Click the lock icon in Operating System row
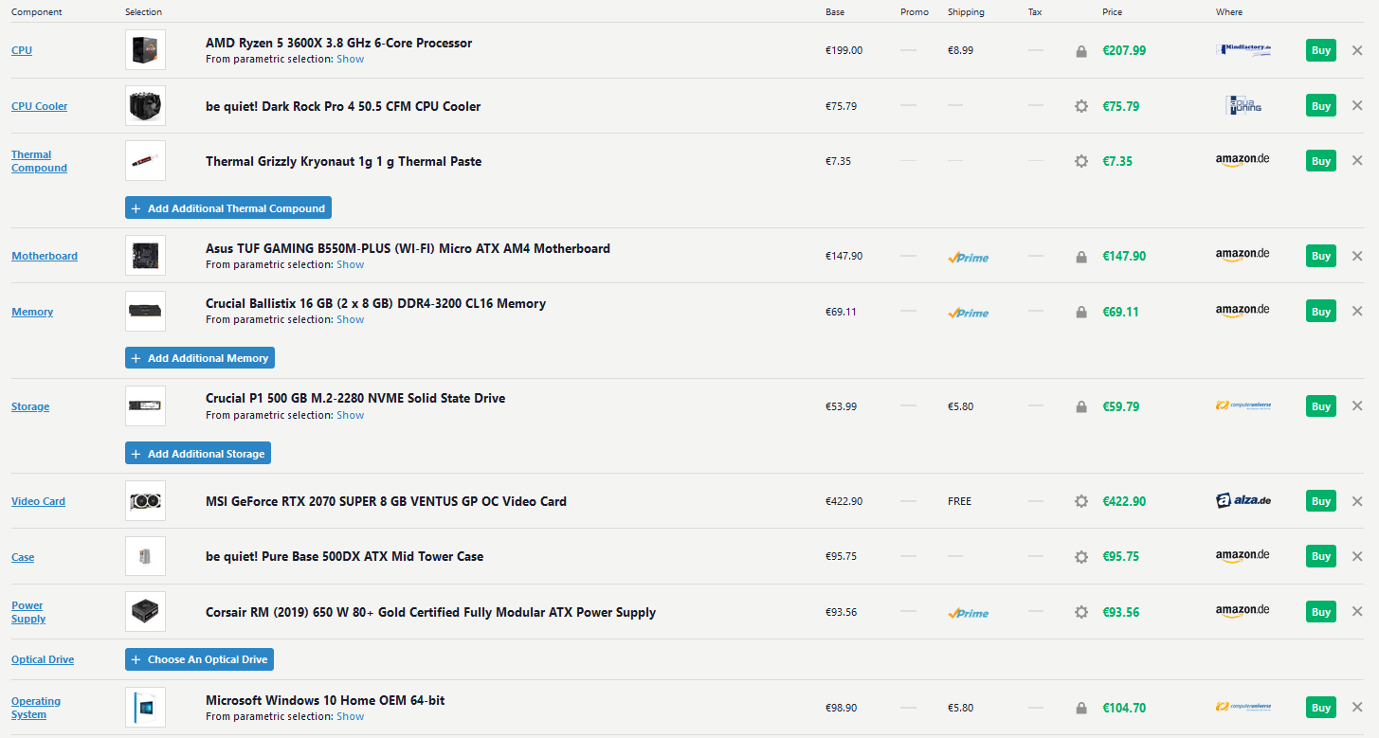The height and width of the screenshot is (738, 1379). click(1081, 708)
